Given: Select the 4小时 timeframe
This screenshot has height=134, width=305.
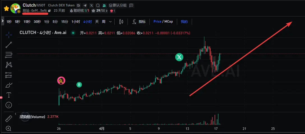Looking at the screenshot, I should 87,22.
